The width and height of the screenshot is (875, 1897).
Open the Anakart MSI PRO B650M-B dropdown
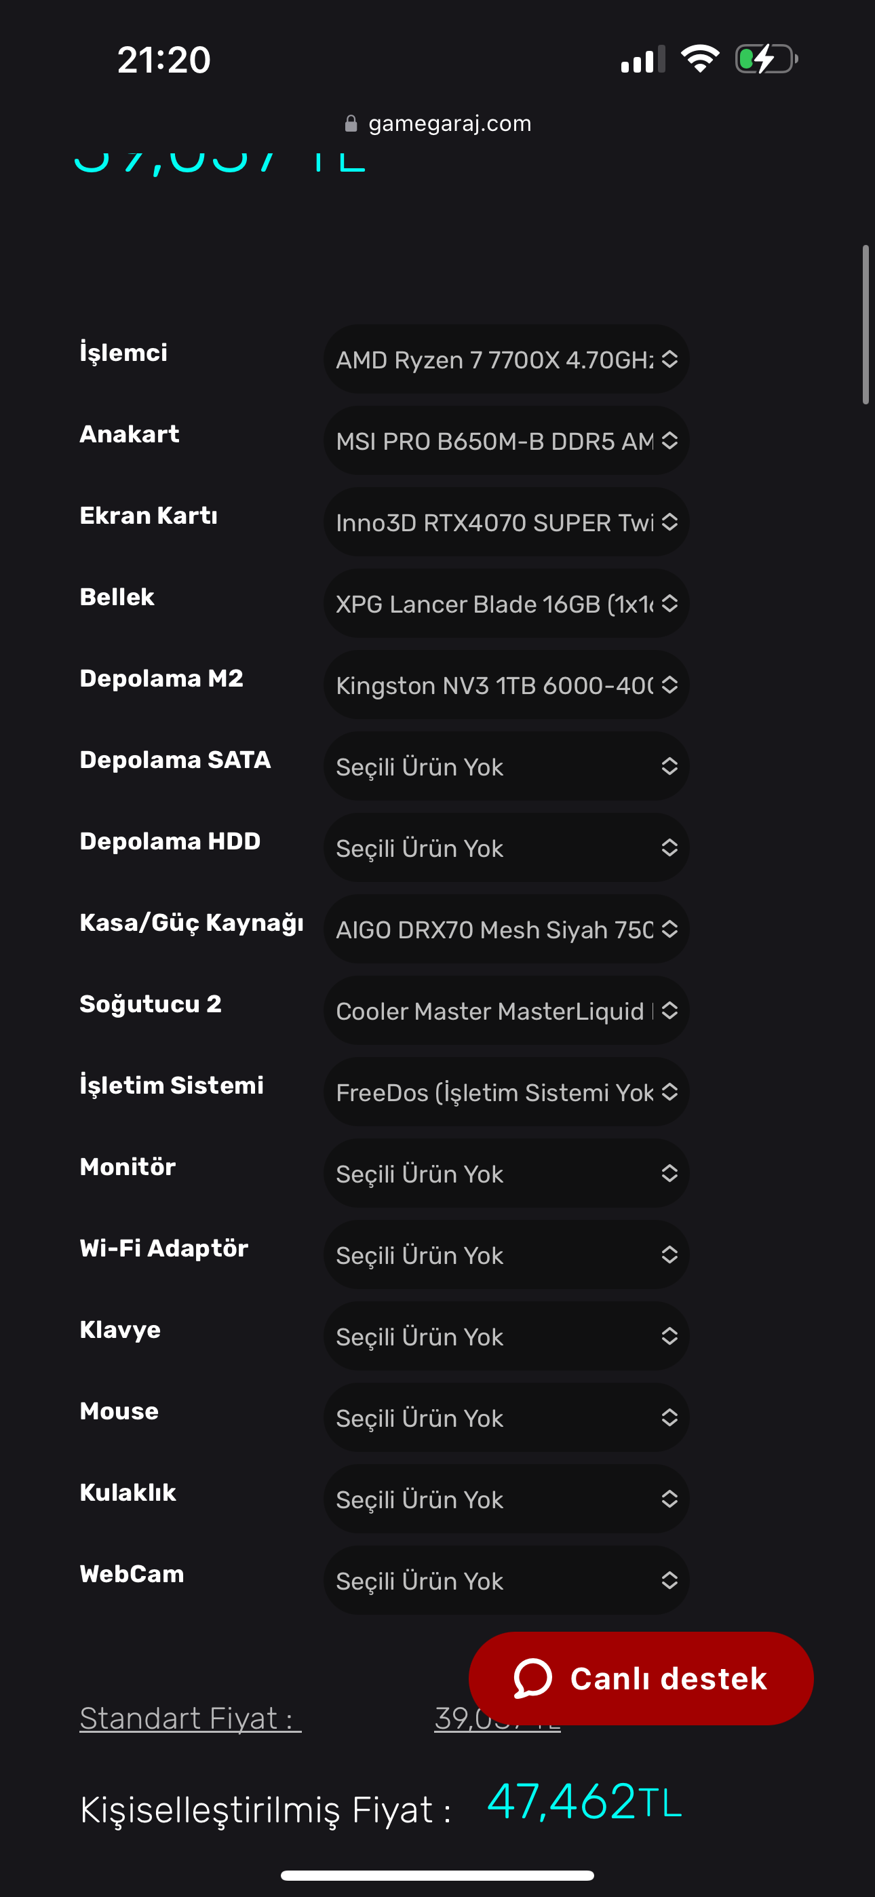[x=506, y=441]
